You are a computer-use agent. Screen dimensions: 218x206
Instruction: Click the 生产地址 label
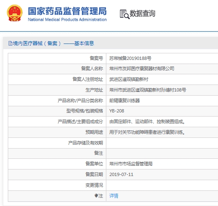tap(94, 90)
